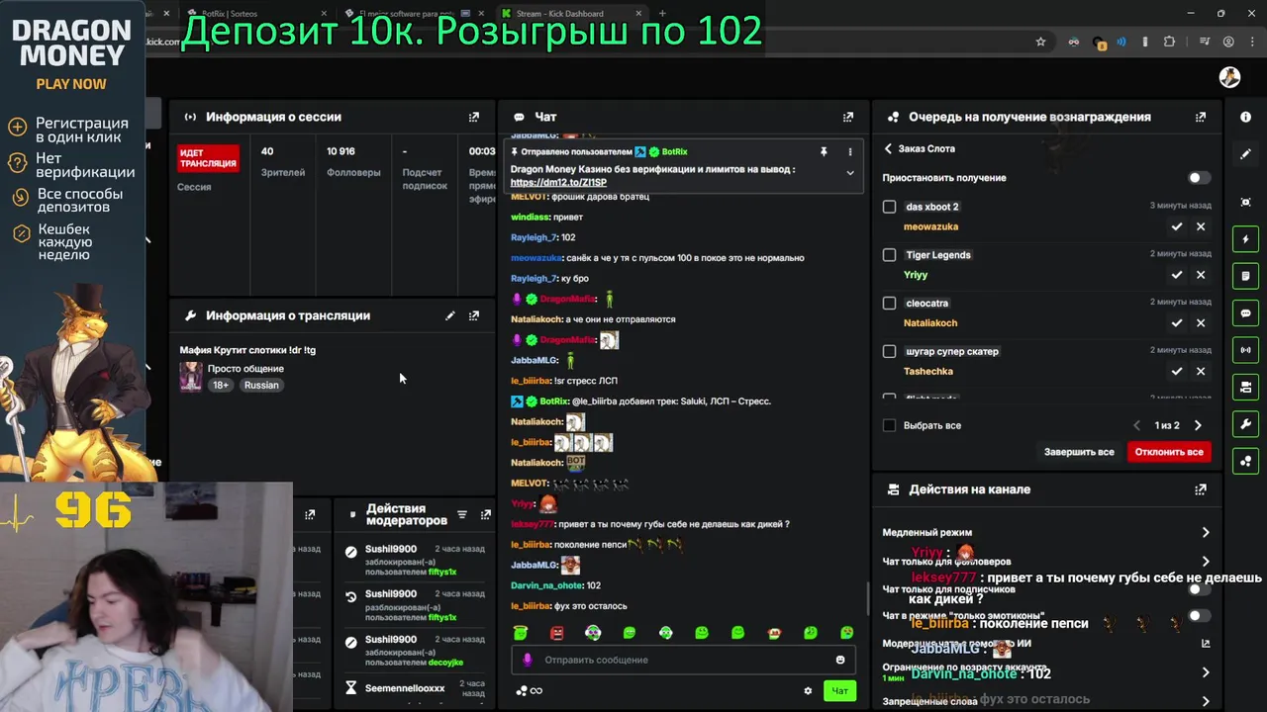The width and height of the screenshot is (1267, 712).
Task: Click the broadcast signal sidebar icon
Action: 1245,350
